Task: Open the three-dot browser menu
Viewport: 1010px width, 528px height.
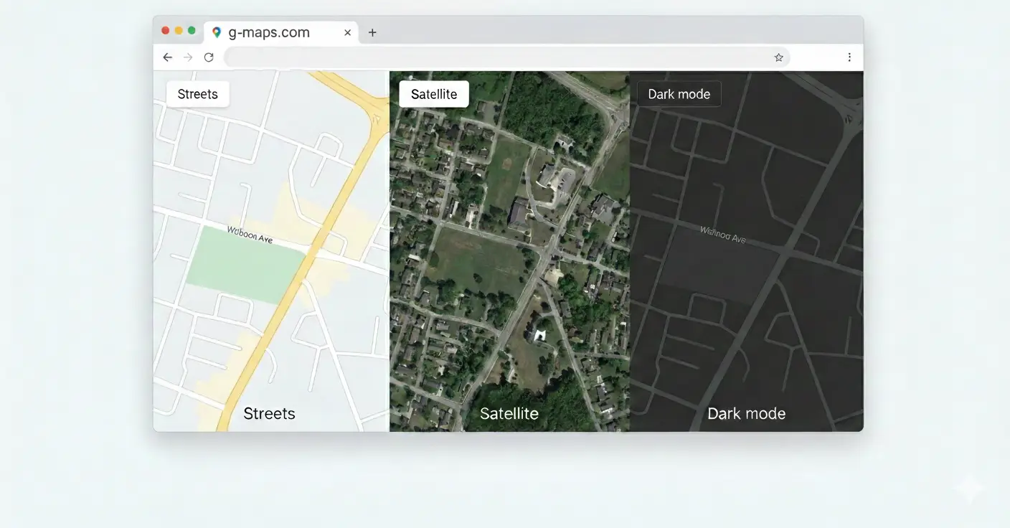Action: (x=849, y=57)
